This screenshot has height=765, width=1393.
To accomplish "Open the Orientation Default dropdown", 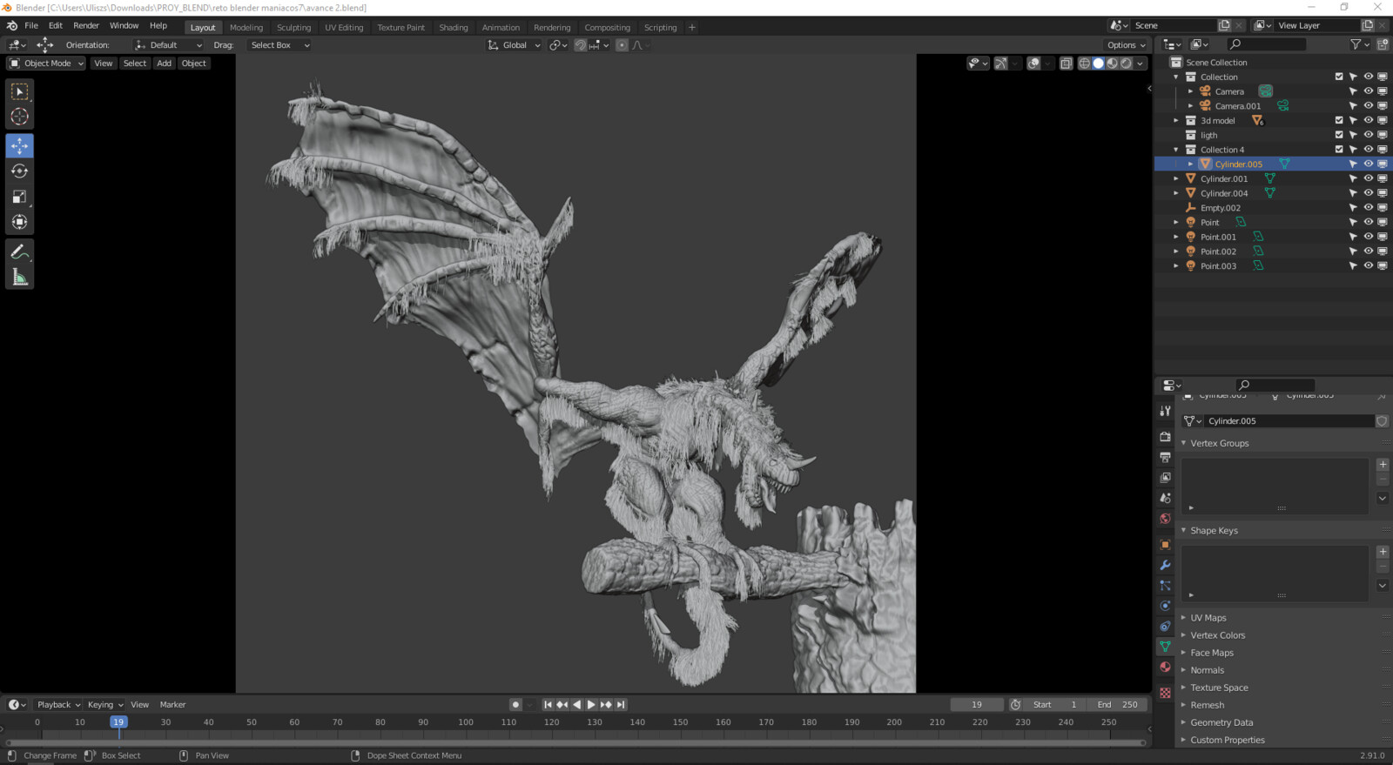I will pos(168,45).
